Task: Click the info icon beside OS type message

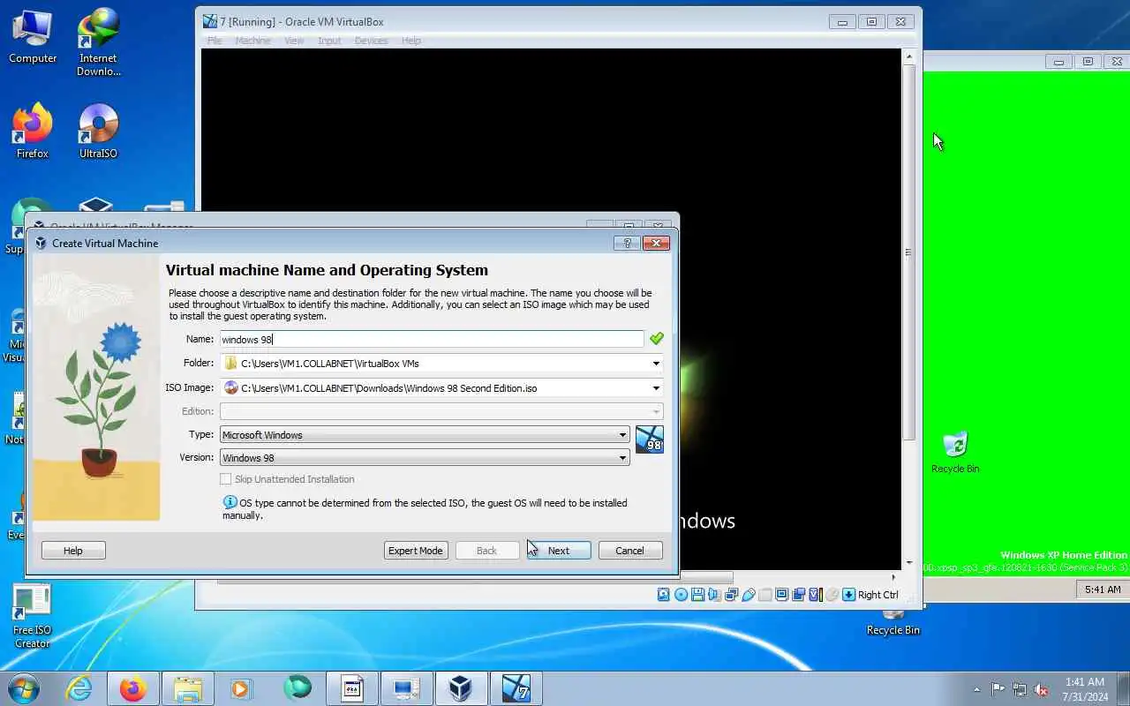Action: [x=230, y=502]
